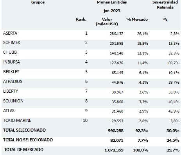Click ATRADIUS rank number 6

click(86, 81)
